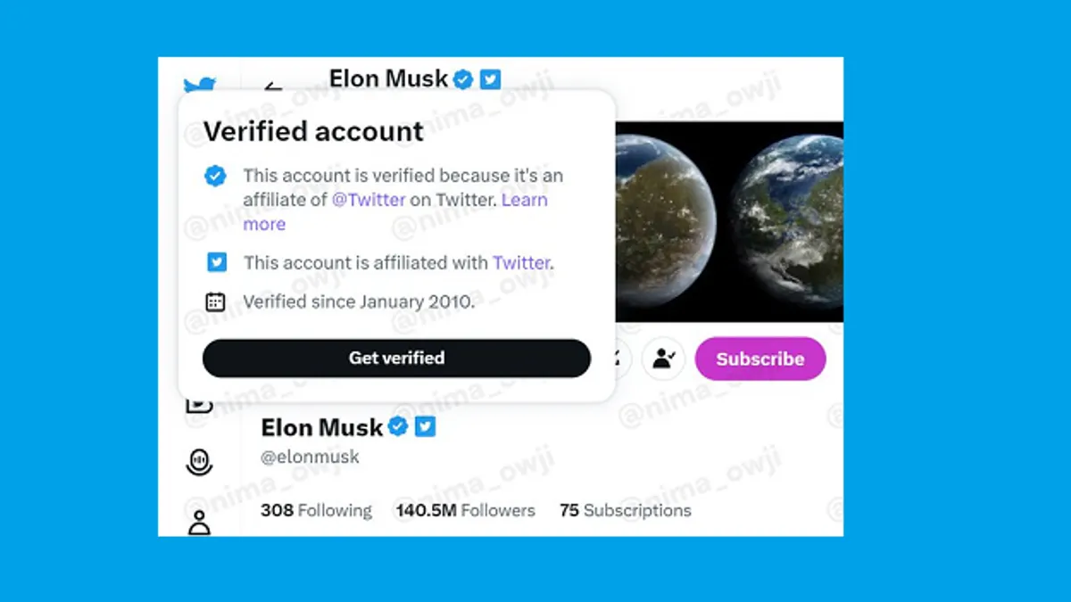Open the 140.5M Followers list

466,511
